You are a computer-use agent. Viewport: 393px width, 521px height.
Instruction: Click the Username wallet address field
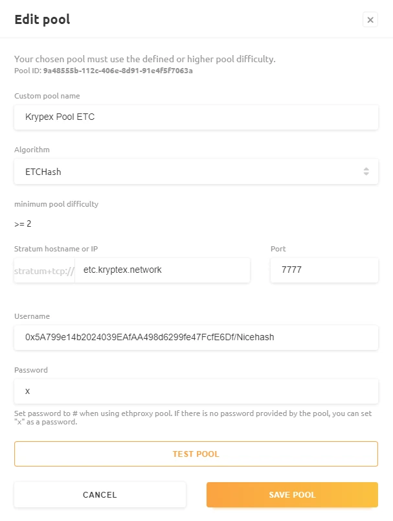196,338
